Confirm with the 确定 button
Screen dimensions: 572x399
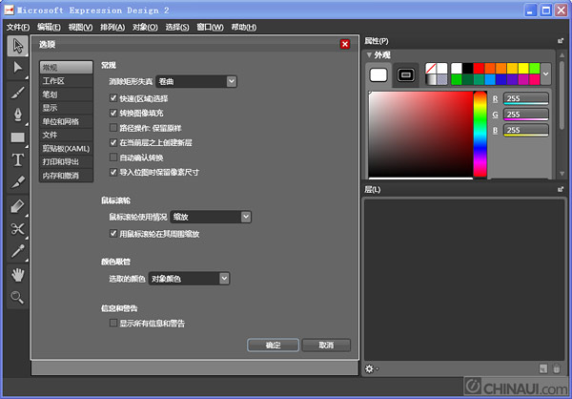[x=273, y=345]
